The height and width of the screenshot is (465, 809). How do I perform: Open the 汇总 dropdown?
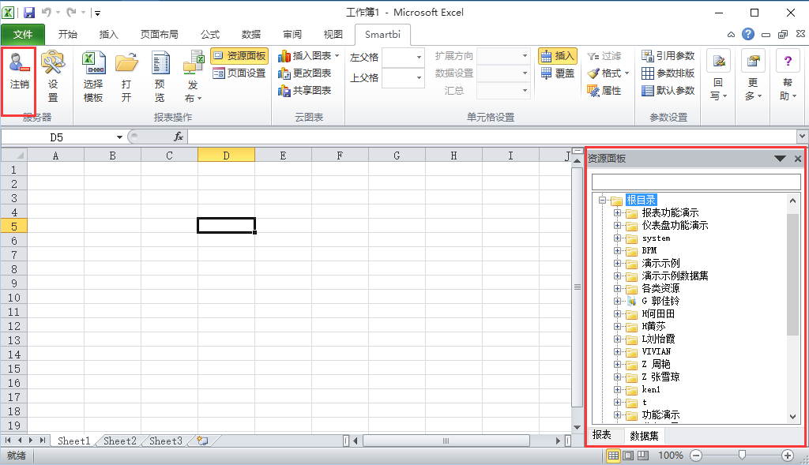coord(525,91)
